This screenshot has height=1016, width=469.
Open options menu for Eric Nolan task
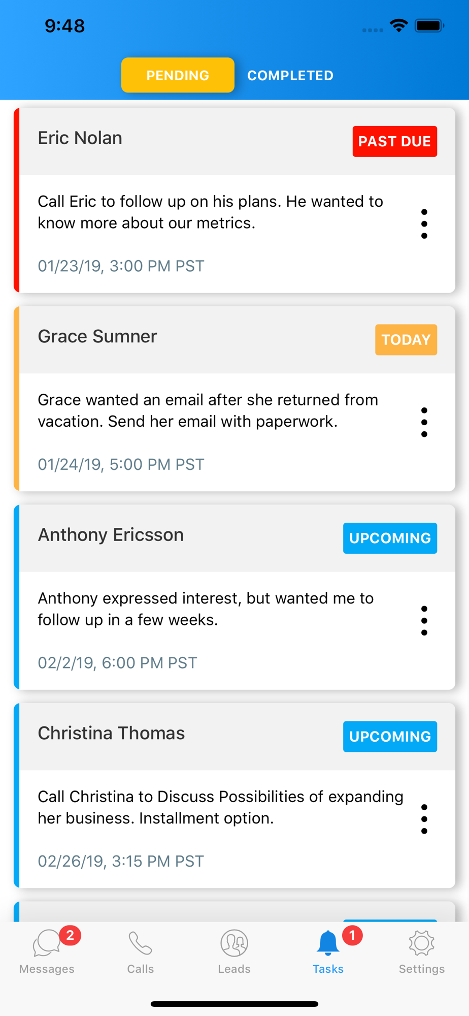(x=424, y=224)
